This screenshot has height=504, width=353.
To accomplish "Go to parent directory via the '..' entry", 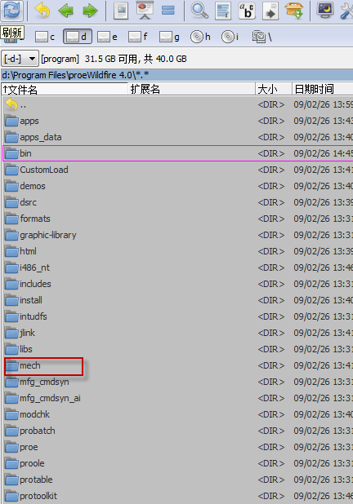I will (x=16, y=104).
